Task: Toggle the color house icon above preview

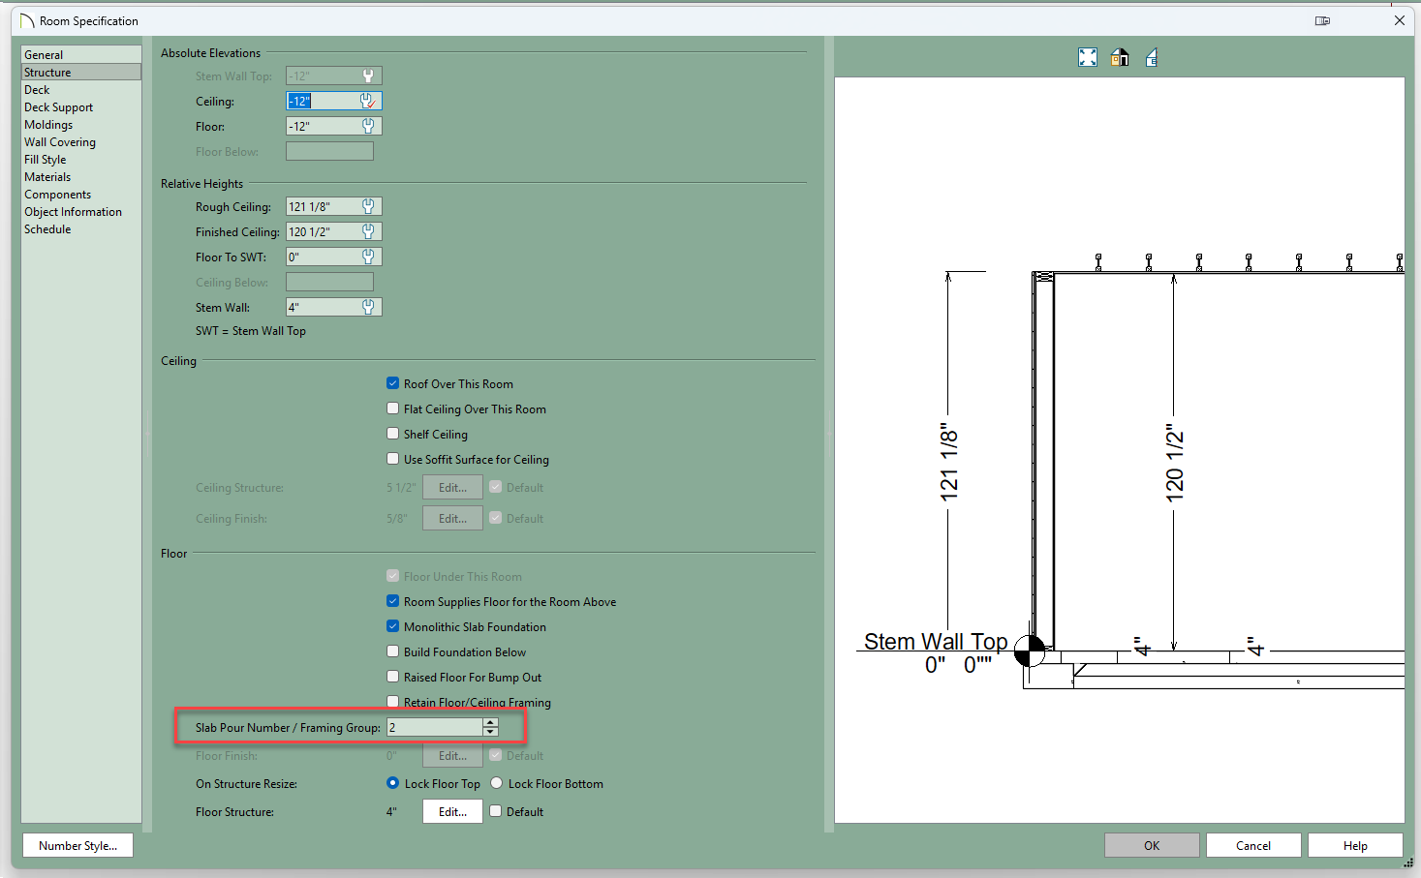Action: coord(1120,58)
